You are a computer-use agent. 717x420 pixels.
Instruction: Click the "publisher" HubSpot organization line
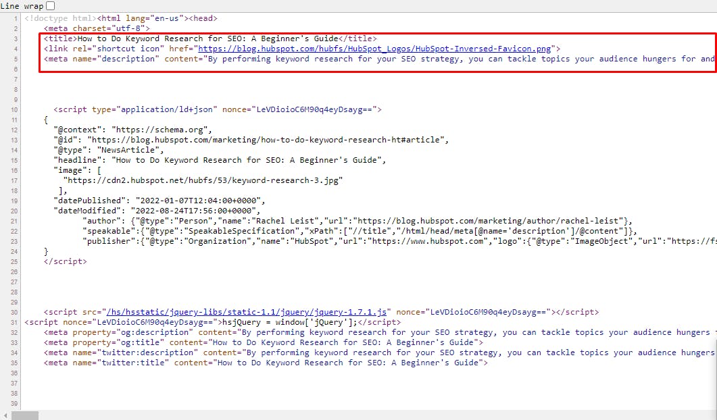[x=399, y=241]
